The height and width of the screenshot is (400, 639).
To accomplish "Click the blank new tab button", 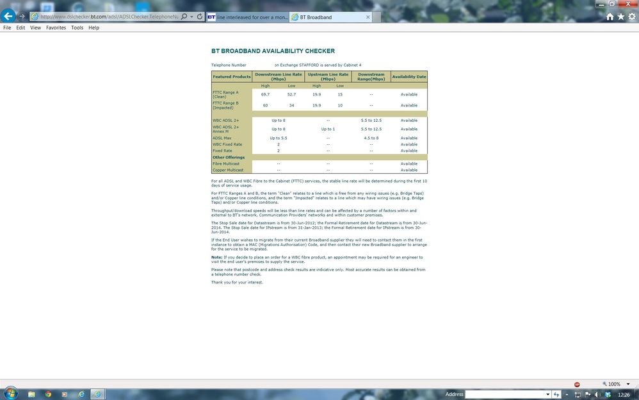I will click(377, 17).
